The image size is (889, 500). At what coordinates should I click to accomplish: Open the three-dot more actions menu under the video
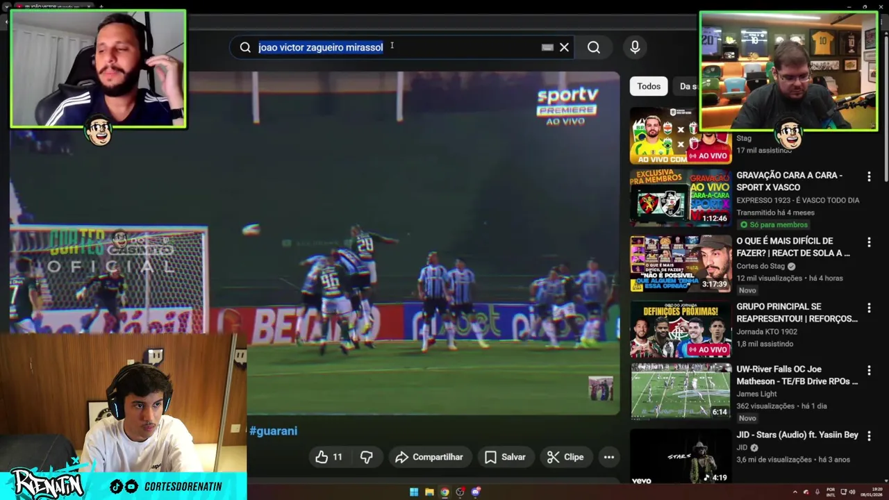click(x=608, y=457)
